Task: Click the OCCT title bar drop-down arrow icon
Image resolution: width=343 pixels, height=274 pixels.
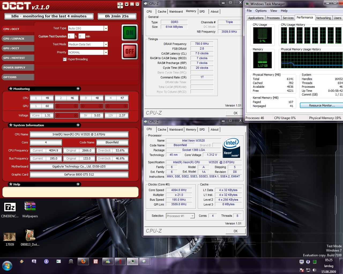Action: 126,4
